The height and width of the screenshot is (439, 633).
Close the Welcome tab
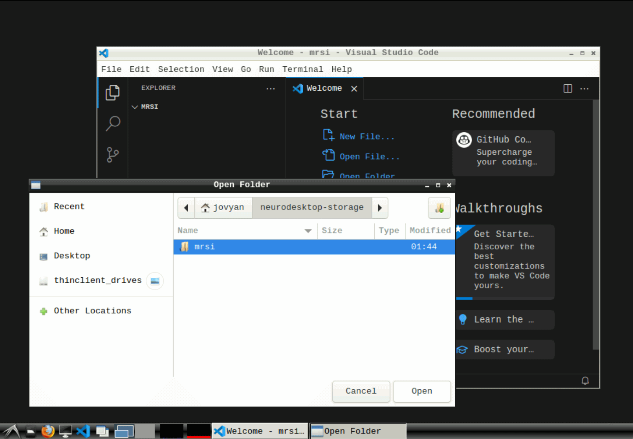click(354, 89)
